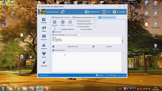This screenshot has width=162, height=91.
Task: Open the Photoshop desktop shortcut
Action: 4,25
